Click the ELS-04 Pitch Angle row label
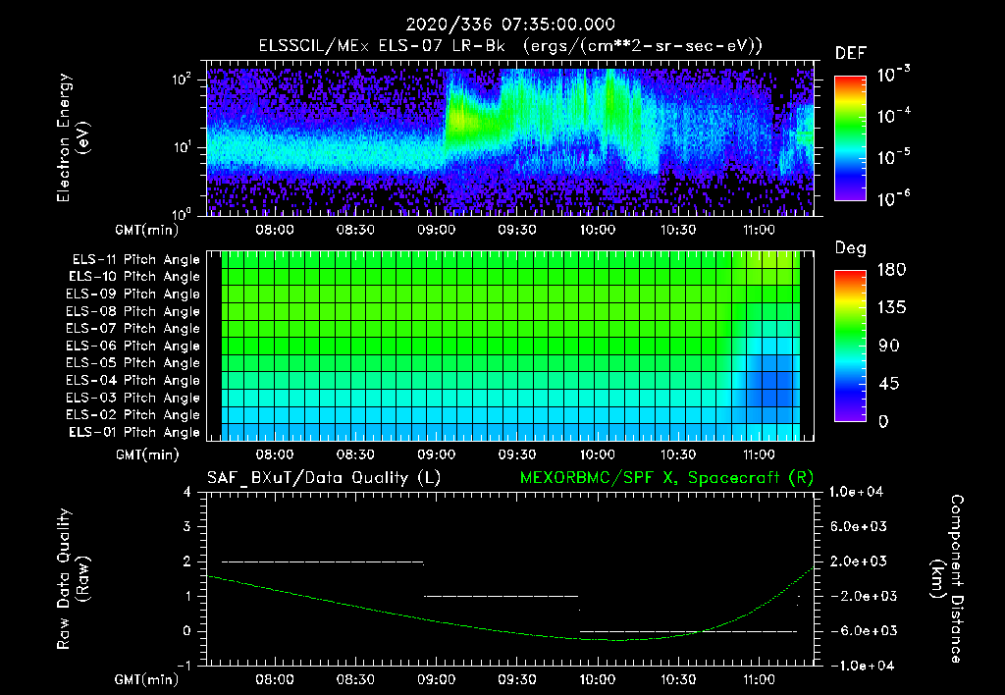This screenshot has height=695, width=1005. coord(132,380)
